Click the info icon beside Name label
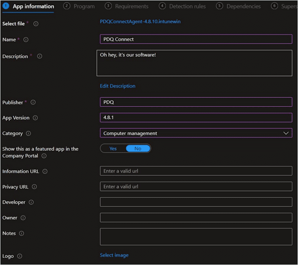 coord(26,40)
